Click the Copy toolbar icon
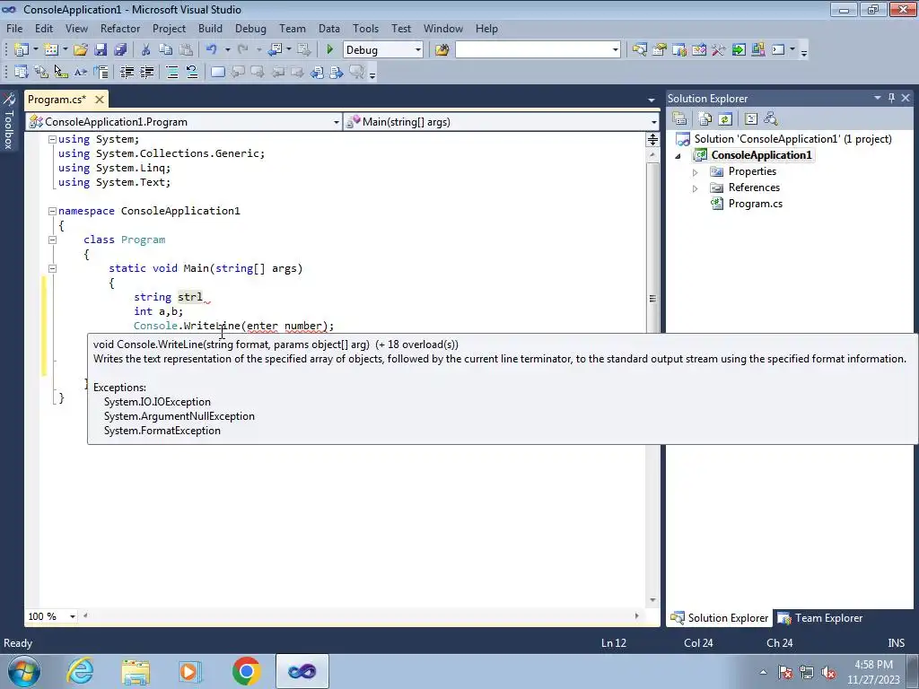Screen dimensions: 919x689 click(166, 50)
